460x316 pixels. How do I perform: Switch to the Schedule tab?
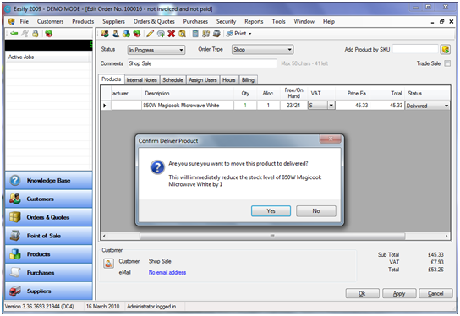pos(172,80)
